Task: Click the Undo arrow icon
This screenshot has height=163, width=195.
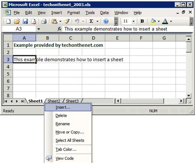Action: click(77, 21)
